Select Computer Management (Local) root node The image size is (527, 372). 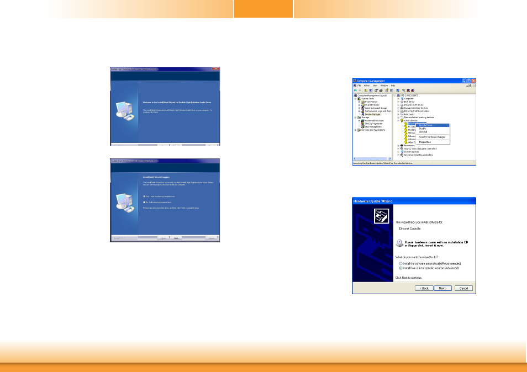pyautogui.click(x=372, y=95)
